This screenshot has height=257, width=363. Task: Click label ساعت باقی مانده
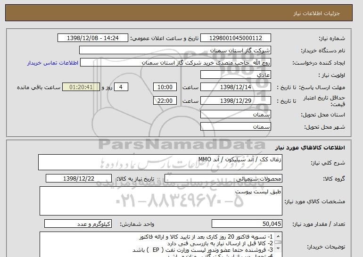pyautogui.click(x=39, y=87)
